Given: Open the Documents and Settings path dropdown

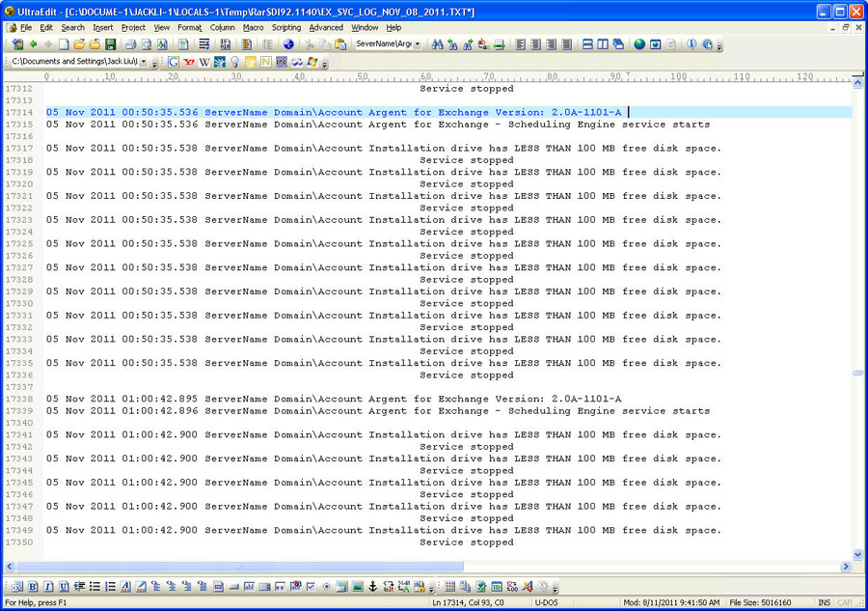Looking at the screenshot, I should tap(144, 62).
